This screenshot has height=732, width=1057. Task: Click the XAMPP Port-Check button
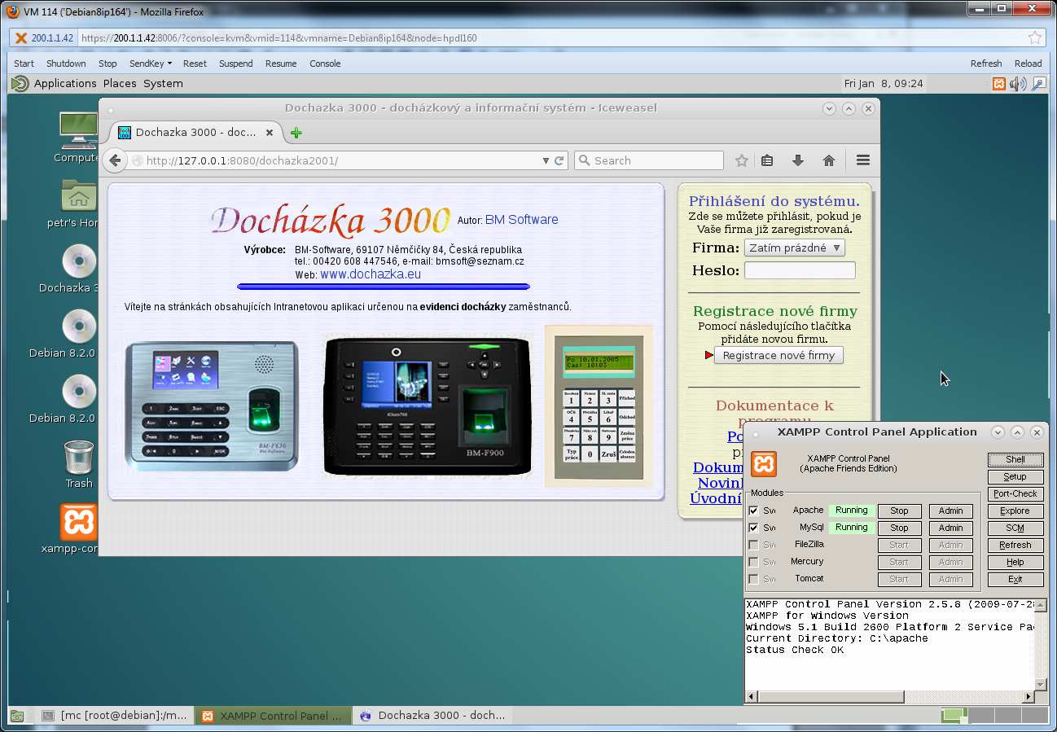click(1015, 493)
